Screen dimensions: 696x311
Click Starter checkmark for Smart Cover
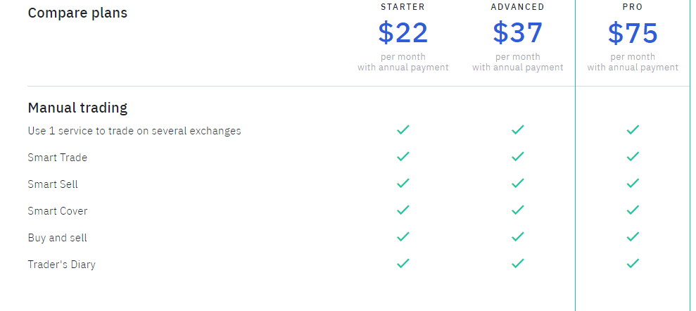(x=403, y=210)
